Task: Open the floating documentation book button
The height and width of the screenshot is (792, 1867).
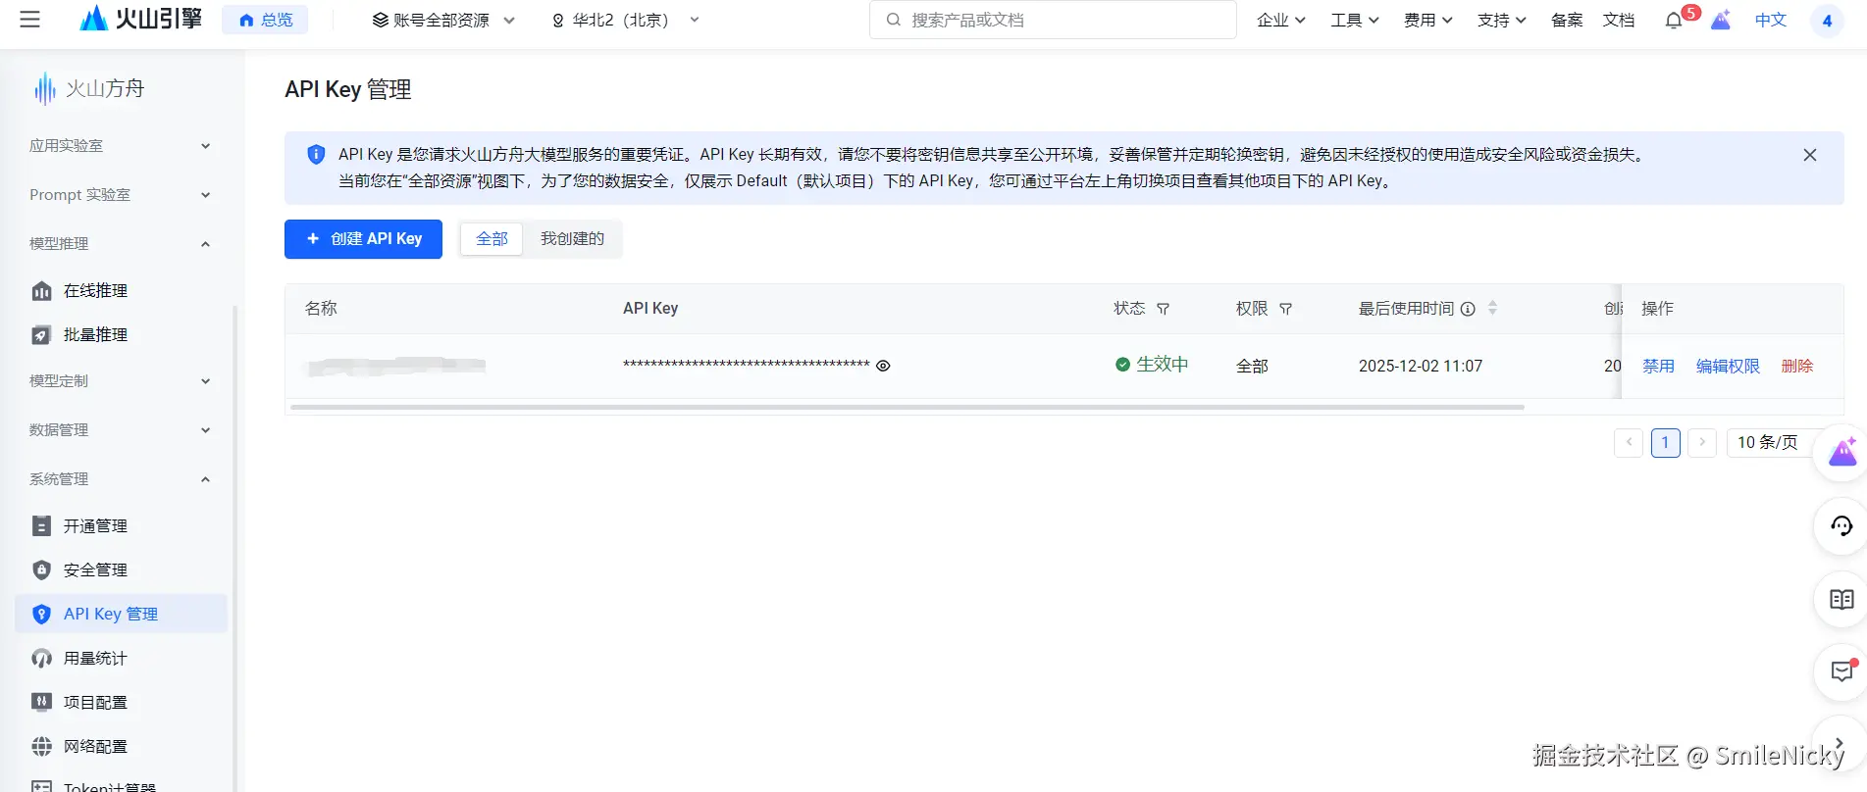Action: [1841, 599]
